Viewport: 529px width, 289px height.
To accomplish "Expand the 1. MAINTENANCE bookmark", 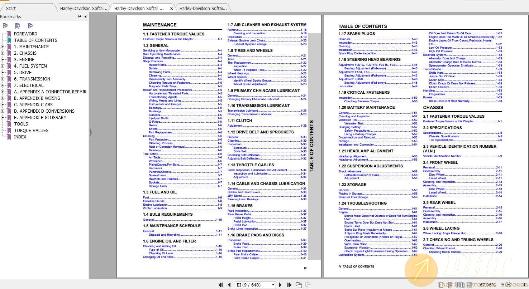I will pos(3,47).
